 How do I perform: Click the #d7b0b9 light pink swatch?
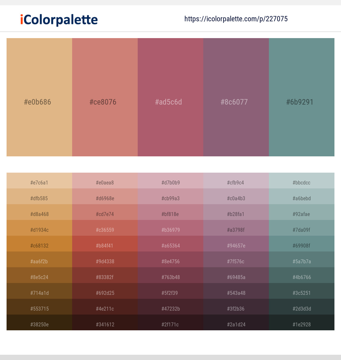click(x=170, y=181)
